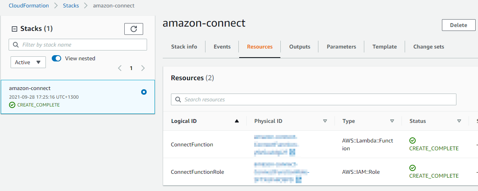Image resolution: width=478 pixels, height=191 pixels.
Task: Click the Filter by stack name field
Action: [x=78, y=45]
